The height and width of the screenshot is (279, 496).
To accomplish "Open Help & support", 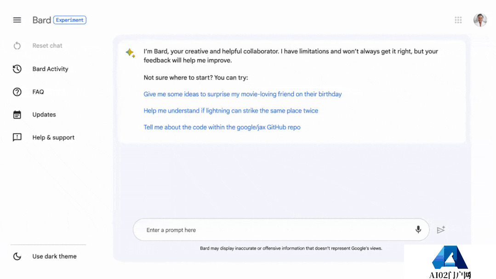I will [x=53, y=137].
